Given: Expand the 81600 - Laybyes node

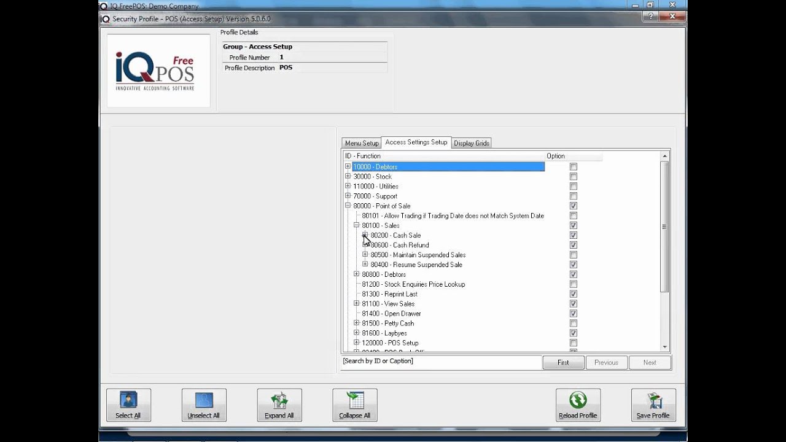Looking at the screenshot, I should (x=357, y=333).
